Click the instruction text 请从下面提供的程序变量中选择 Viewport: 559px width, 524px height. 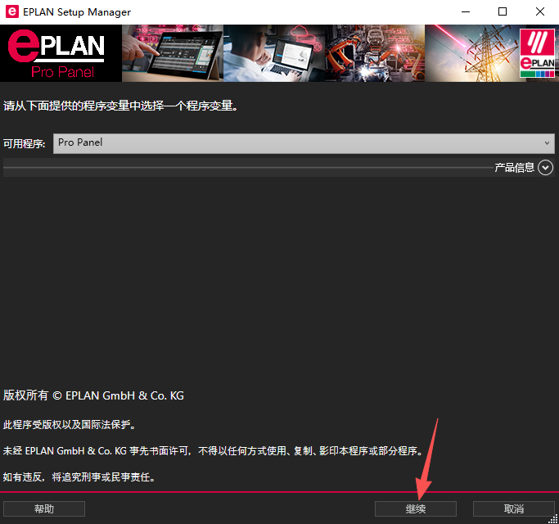point(120,106)
